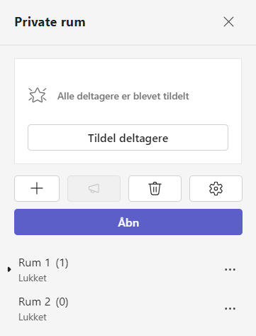The width and height of the screenshot is (256, 336).
Task: Click the Lukket status under Rum 2
Action: click(x=33, y=317)
